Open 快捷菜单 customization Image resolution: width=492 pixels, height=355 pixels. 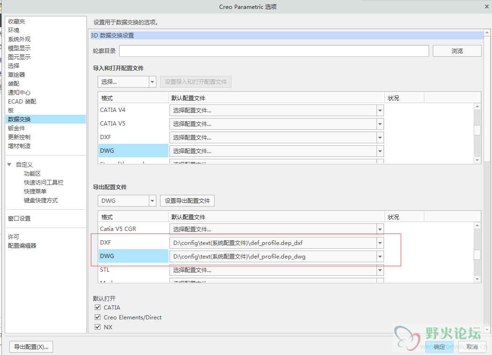click(x=35, y=191)
